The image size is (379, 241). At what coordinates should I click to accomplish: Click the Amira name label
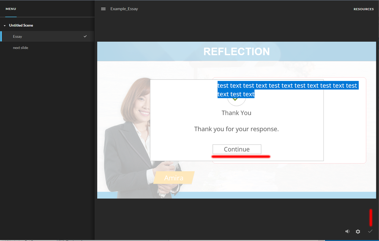(174, 178)
